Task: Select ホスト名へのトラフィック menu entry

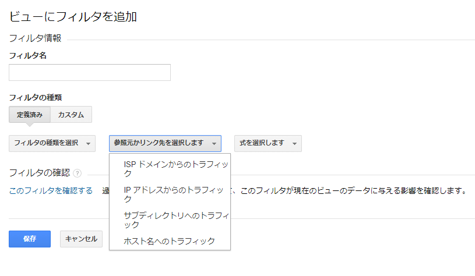Action: click(169, 240)
